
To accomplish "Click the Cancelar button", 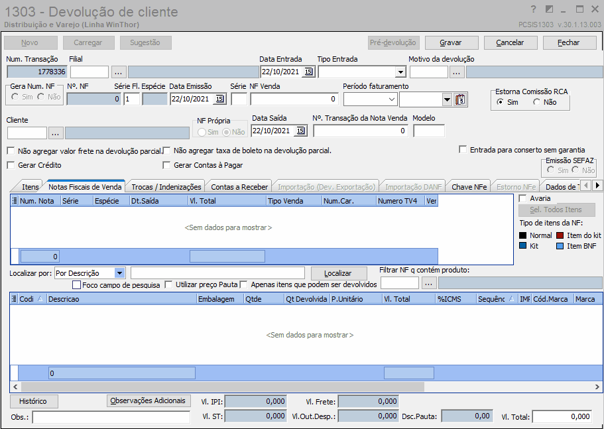I will point(511,42).
